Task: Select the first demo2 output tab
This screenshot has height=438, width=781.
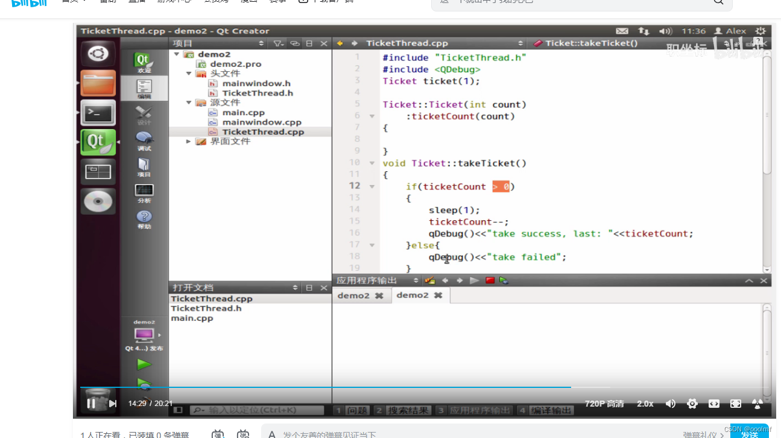Action: (x=353, y=296)
